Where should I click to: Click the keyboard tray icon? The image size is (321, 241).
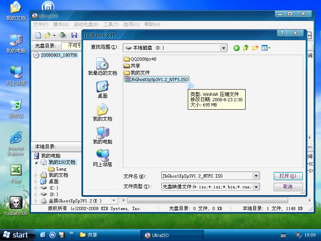pyautogui.click(x=283, y=235)
